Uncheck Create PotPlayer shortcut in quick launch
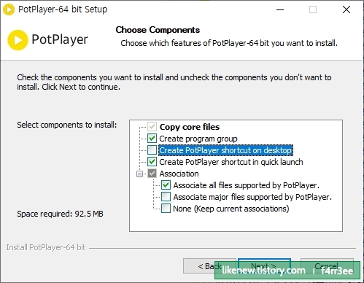Viewport: 364px width, 283px height. (152, 162)
